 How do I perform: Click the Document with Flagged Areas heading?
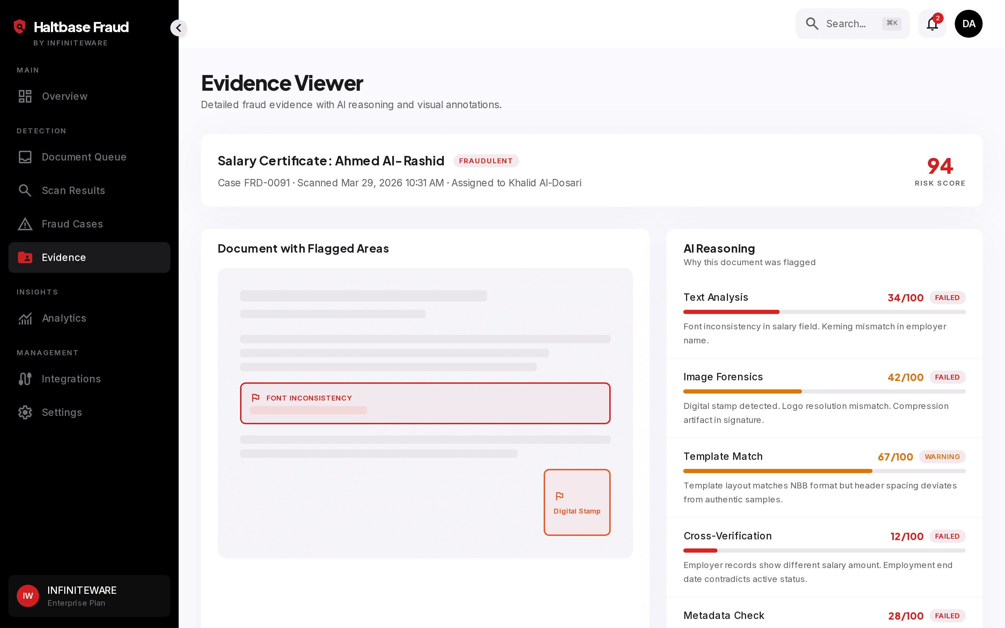click(x=303, y=248)
